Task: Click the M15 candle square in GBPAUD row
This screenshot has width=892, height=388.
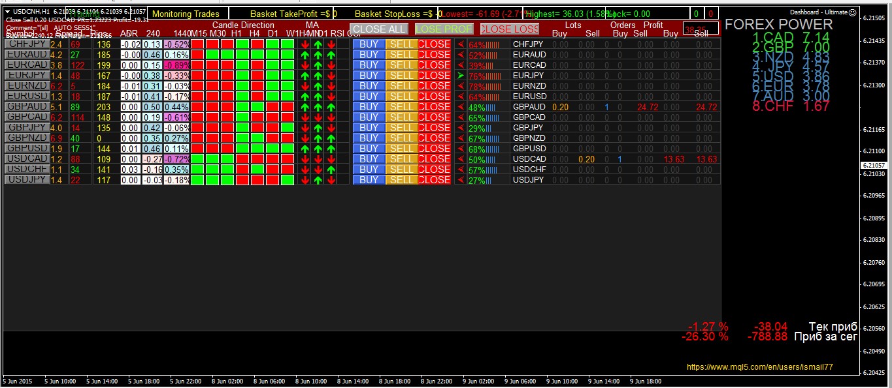Action: pos(197,107)
